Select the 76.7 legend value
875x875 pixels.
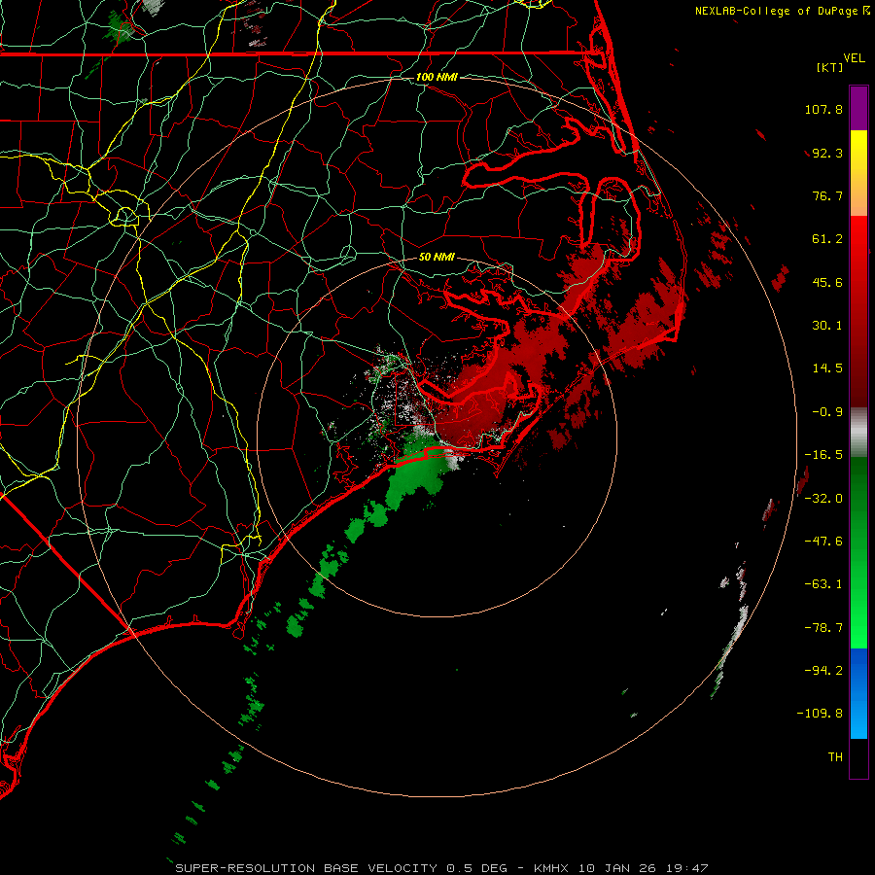(x=827, y=195)
